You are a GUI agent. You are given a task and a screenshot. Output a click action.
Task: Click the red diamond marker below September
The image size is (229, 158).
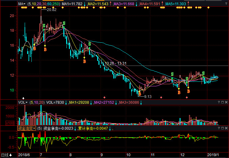tap(105, 97)
